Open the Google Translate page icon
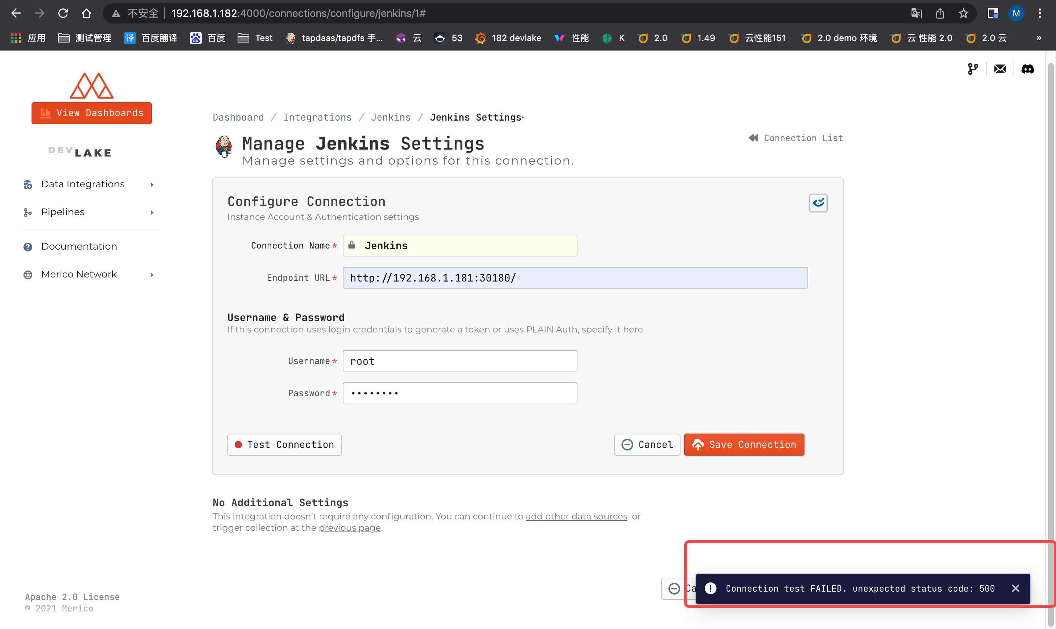1056x629 pixels. pyautogui.click(x=917, y=13)
